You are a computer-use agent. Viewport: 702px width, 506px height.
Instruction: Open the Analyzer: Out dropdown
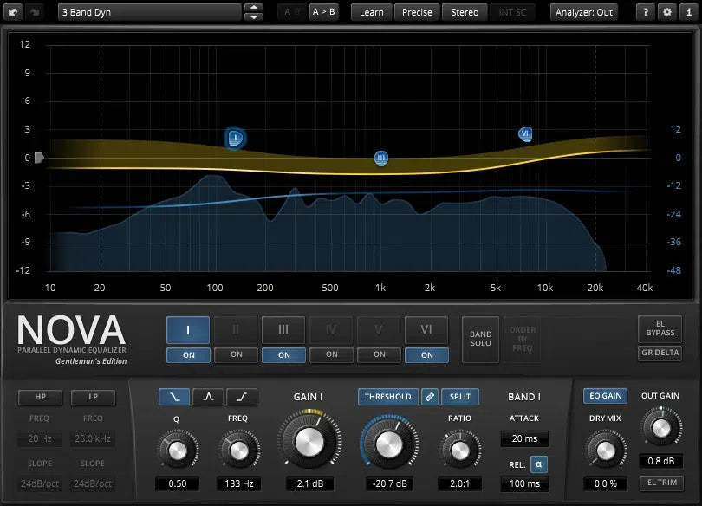584,12
